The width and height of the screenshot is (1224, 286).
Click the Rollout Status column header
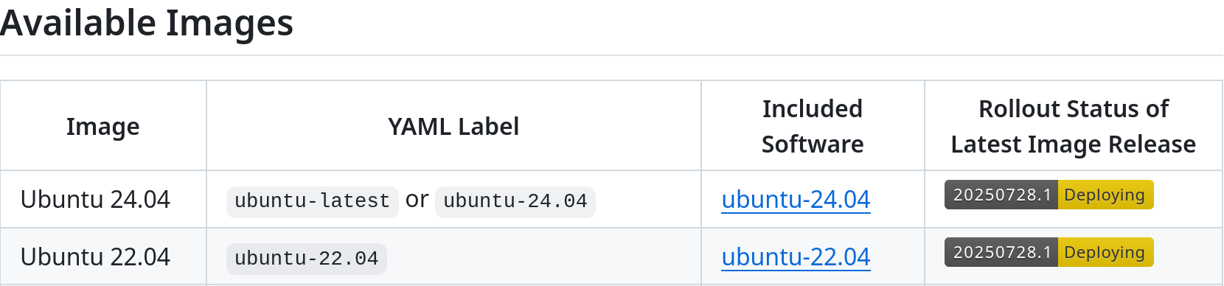coord(1074,127)
